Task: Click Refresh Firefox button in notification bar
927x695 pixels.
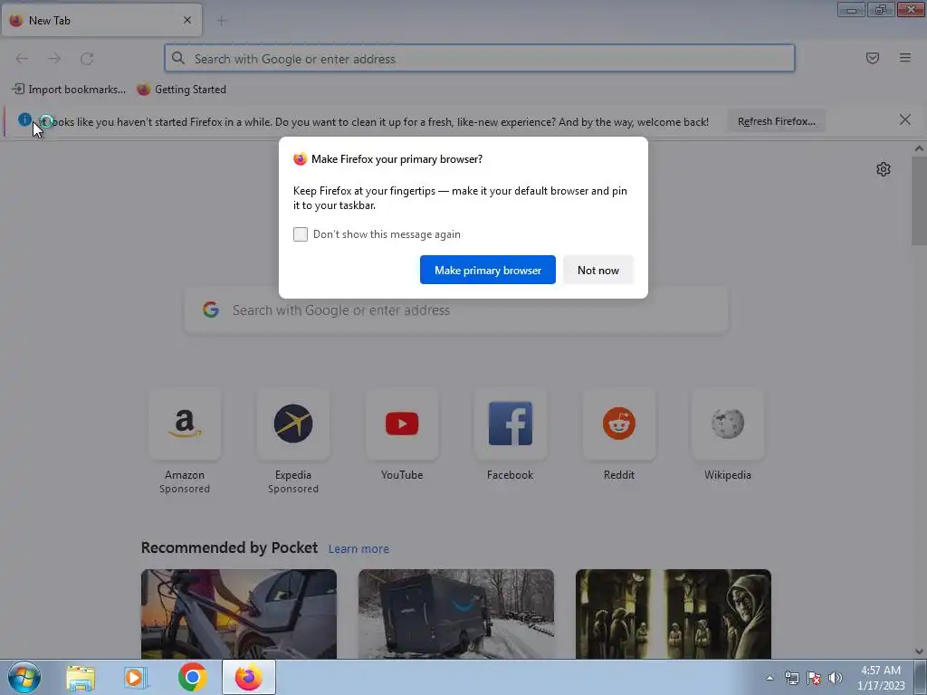Action: coord(776,121)
